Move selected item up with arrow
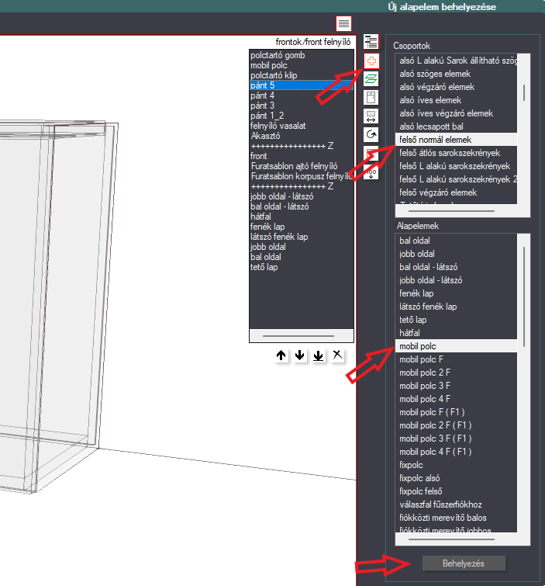545x586 pixels. (x=281, y=355)
